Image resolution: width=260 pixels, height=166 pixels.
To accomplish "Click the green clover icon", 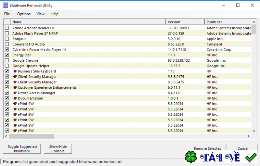I will pos(191,157).
